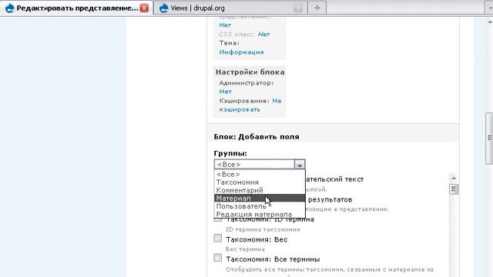The height and width of the screenshot is (277, 493).
Task: Click CSS класс Нет link
Action: pos(263,34)
